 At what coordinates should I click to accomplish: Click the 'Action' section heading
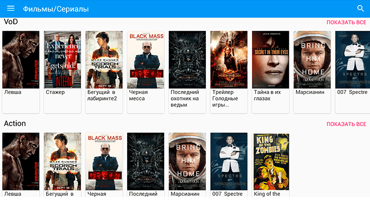[x=15, y=123]
